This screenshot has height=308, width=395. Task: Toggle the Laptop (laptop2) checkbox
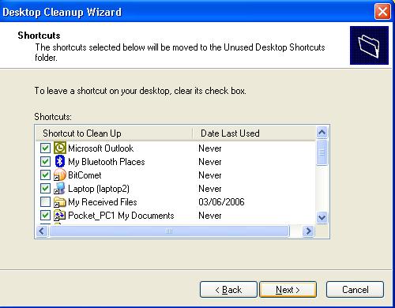pos(45,188)
